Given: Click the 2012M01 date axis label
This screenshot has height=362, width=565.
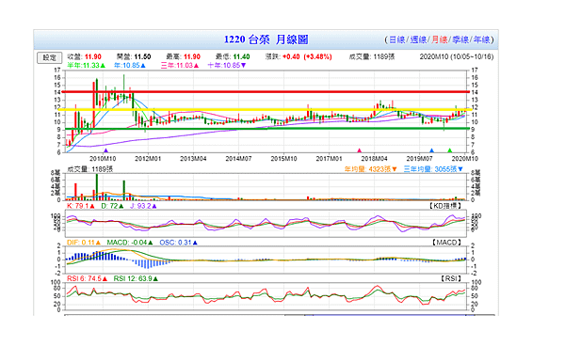Looking at the screenshot, I should tap(148, 159).
